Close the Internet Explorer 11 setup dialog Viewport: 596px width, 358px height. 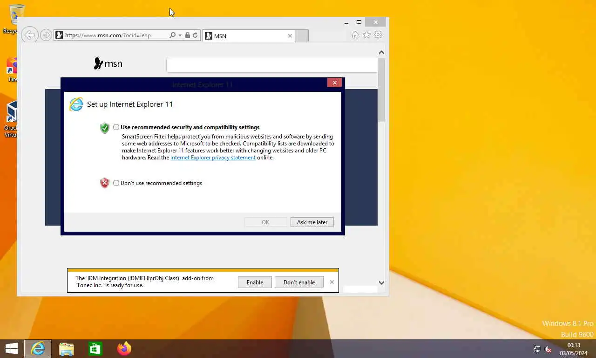point(335,83)
